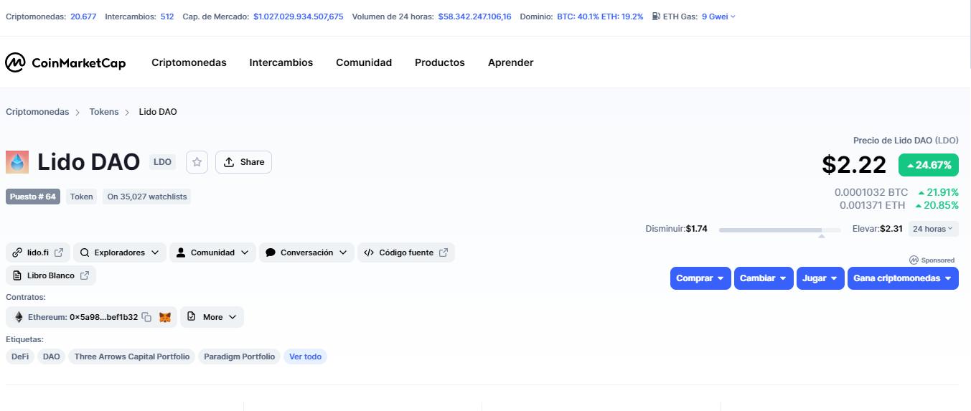This screenshot has width=971, height=411.
Task: Open the 24 horas range selector
Action: coord(933,229)
